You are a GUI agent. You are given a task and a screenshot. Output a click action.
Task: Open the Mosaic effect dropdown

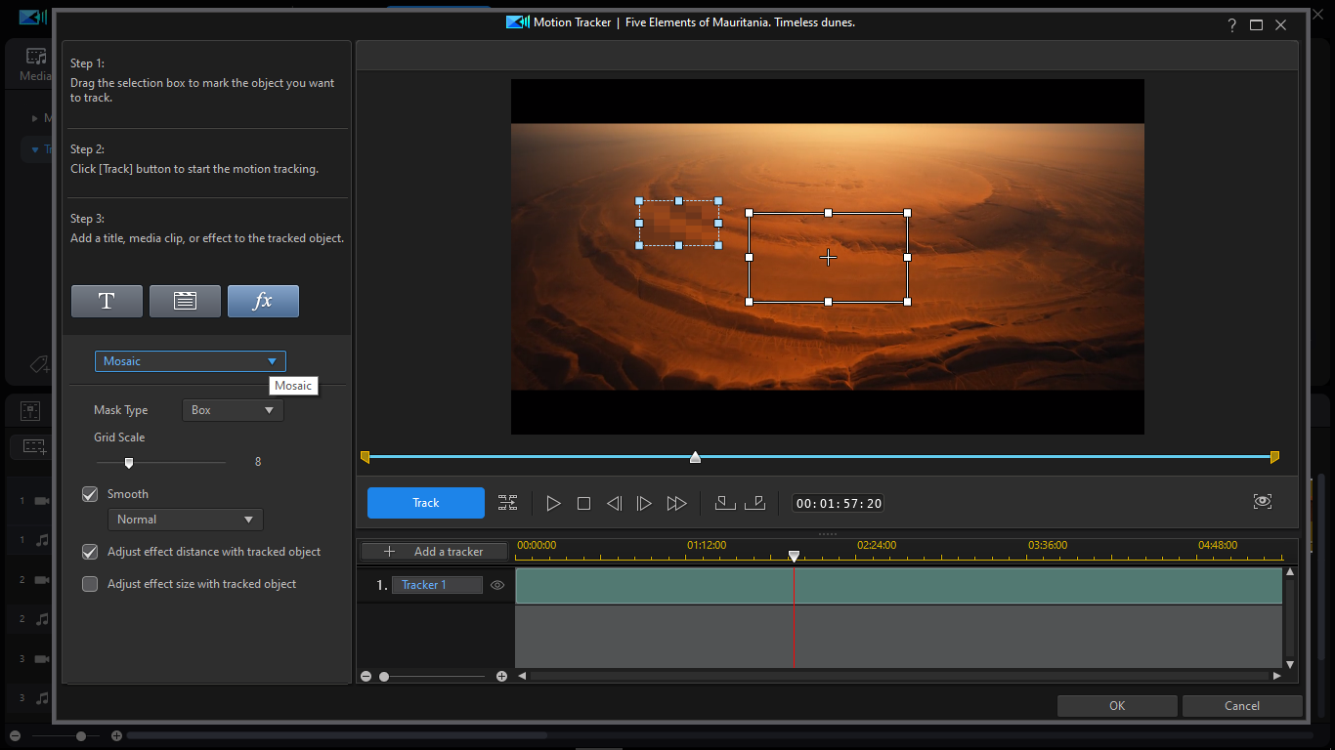click(x=190, y=361)
